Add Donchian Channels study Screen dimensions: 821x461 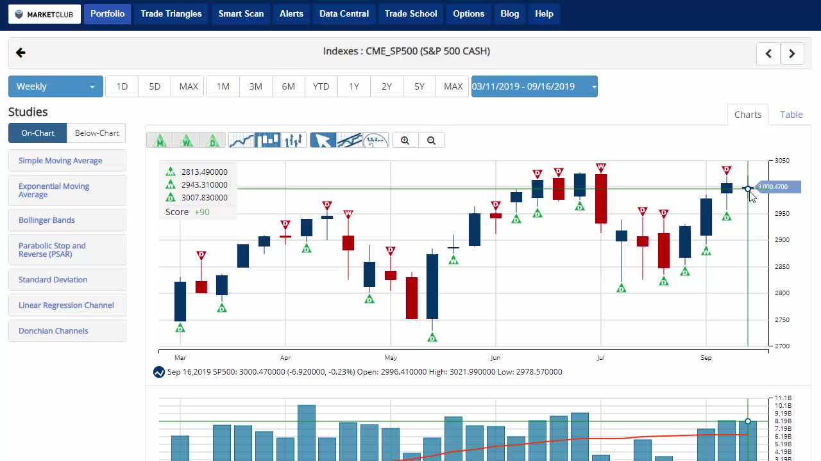pyautogui.click(x=67, y=331)
